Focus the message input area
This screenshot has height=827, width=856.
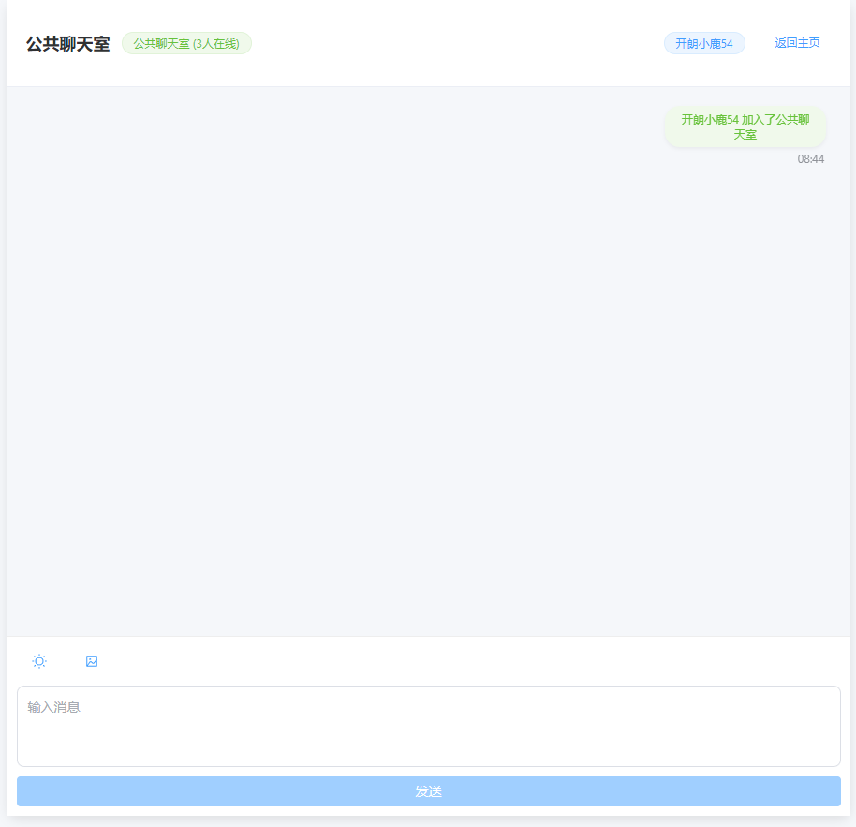(428, 726)
